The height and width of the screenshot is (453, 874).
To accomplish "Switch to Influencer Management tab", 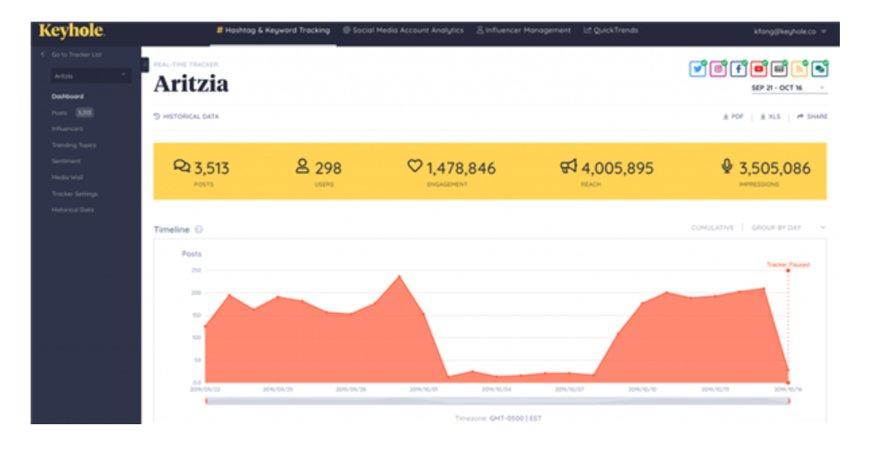I will pos(523,31).
